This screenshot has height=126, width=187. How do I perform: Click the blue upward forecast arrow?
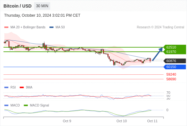[158, 54]
